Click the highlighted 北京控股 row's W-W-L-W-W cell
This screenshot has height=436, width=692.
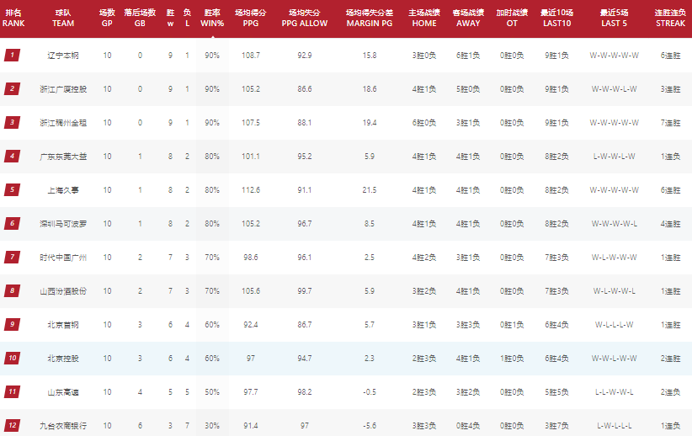click(x=614, y=359)
